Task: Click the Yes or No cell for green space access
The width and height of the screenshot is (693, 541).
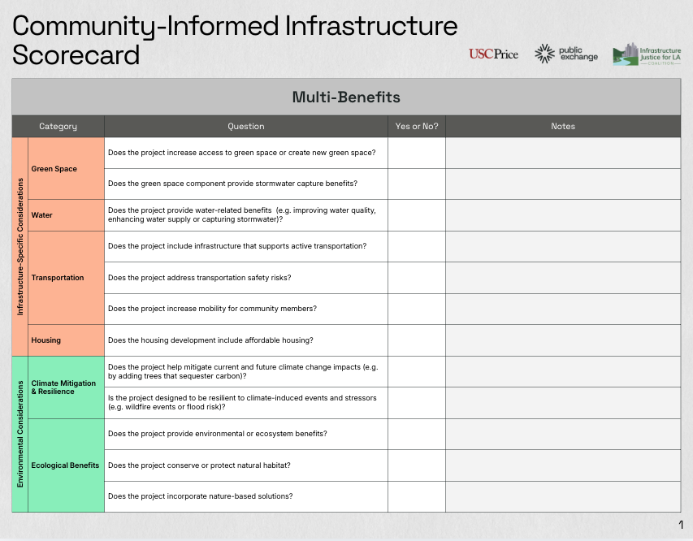Action: [x=416, y=153]
